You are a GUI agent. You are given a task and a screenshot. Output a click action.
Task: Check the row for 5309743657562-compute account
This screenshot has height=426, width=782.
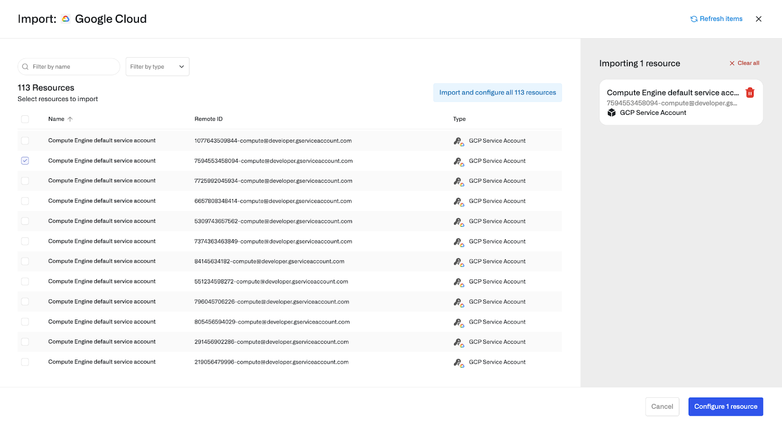25,221
